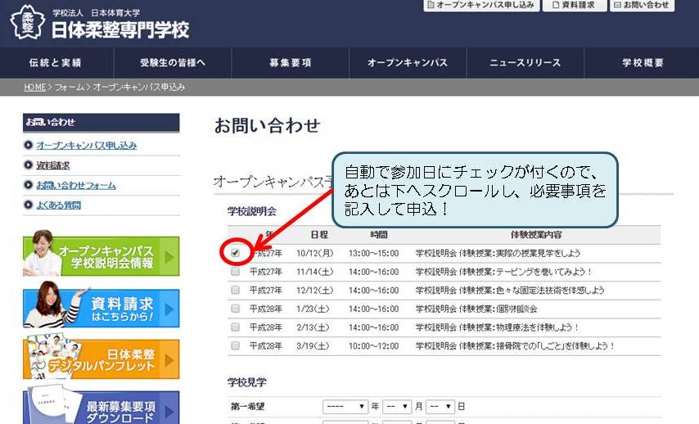The width and height of the screenshot is (699, 424).
Task: Check the 11/14(土) taping session checkbox
Action: (236, 272)
